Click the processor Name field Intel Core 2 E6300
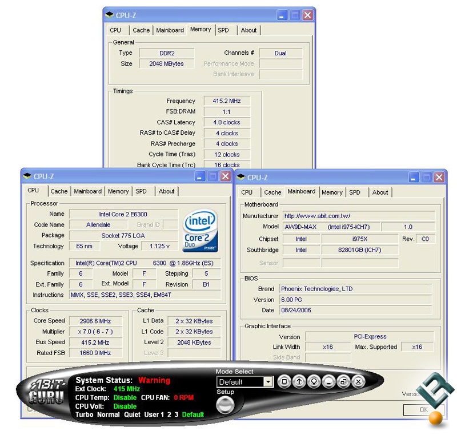Screen dimensions: 457x435 coord(123,214)
